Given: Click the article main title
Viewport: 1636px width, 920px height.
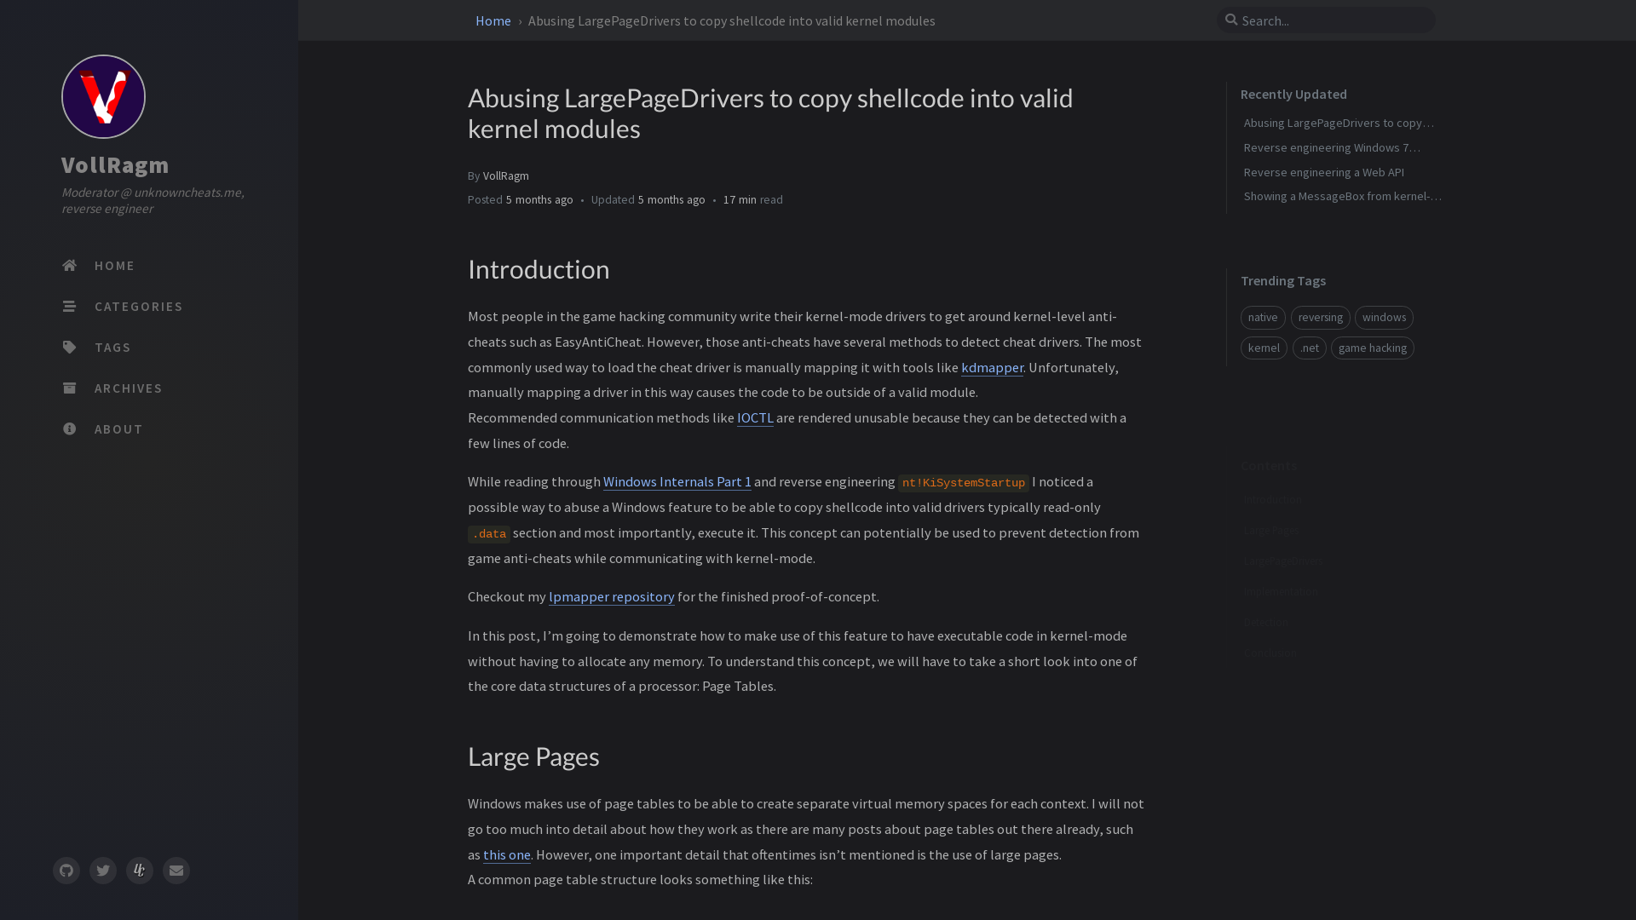Looking at the screenshot, I should tap(770, 113).
